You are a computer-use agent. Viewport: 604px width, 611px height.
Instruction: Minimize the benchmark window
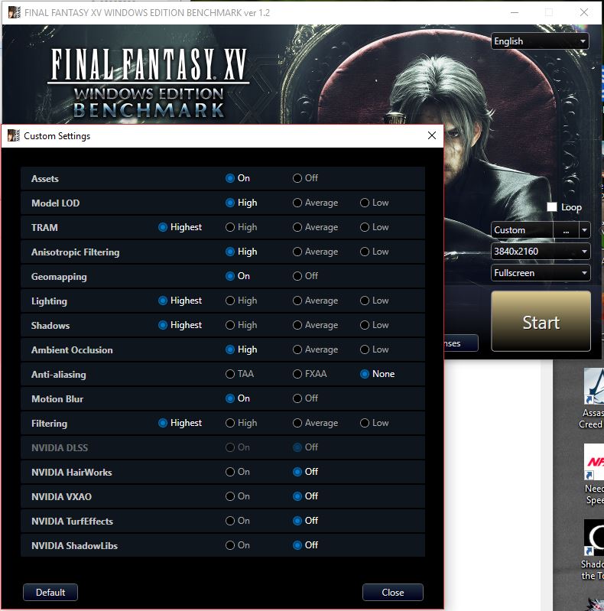click(515, 12)
